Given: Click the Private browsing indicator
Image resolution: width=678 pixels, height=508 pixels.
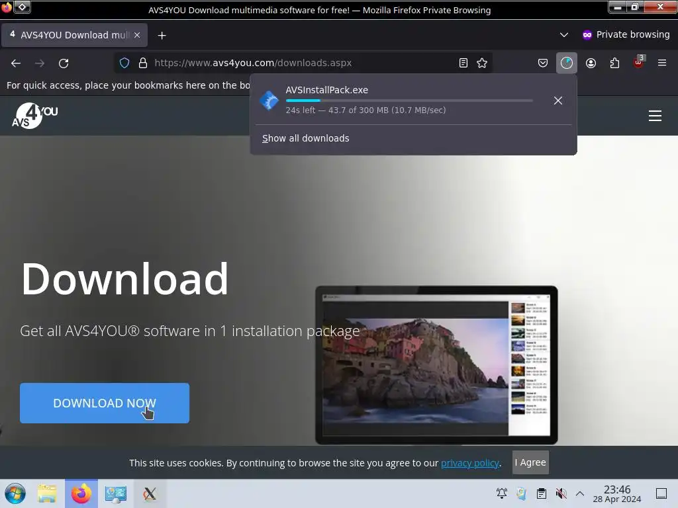Looking at the screenshot, I should pyautogui.click(x=626, y=34).
